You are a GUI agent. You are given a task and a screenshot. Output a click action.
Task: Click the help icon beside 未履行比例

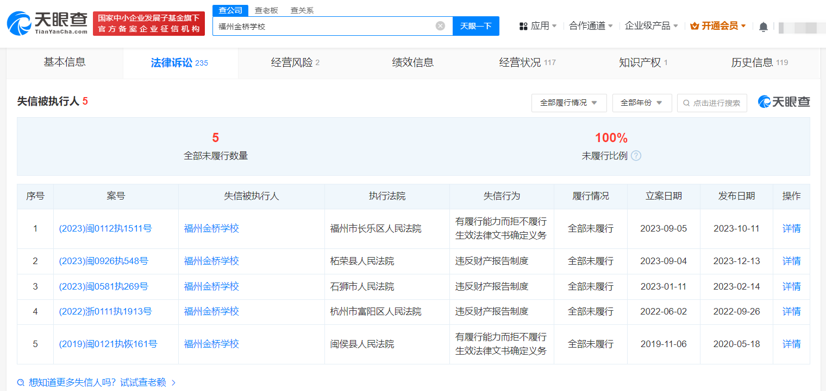[636, 156]
